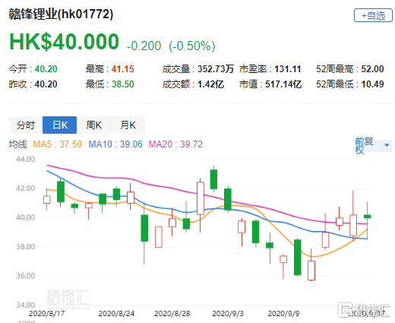Screen dimensions: 395x323
Task: Click the 市值 value 517.14亿
Action: (x=283, y=84)
